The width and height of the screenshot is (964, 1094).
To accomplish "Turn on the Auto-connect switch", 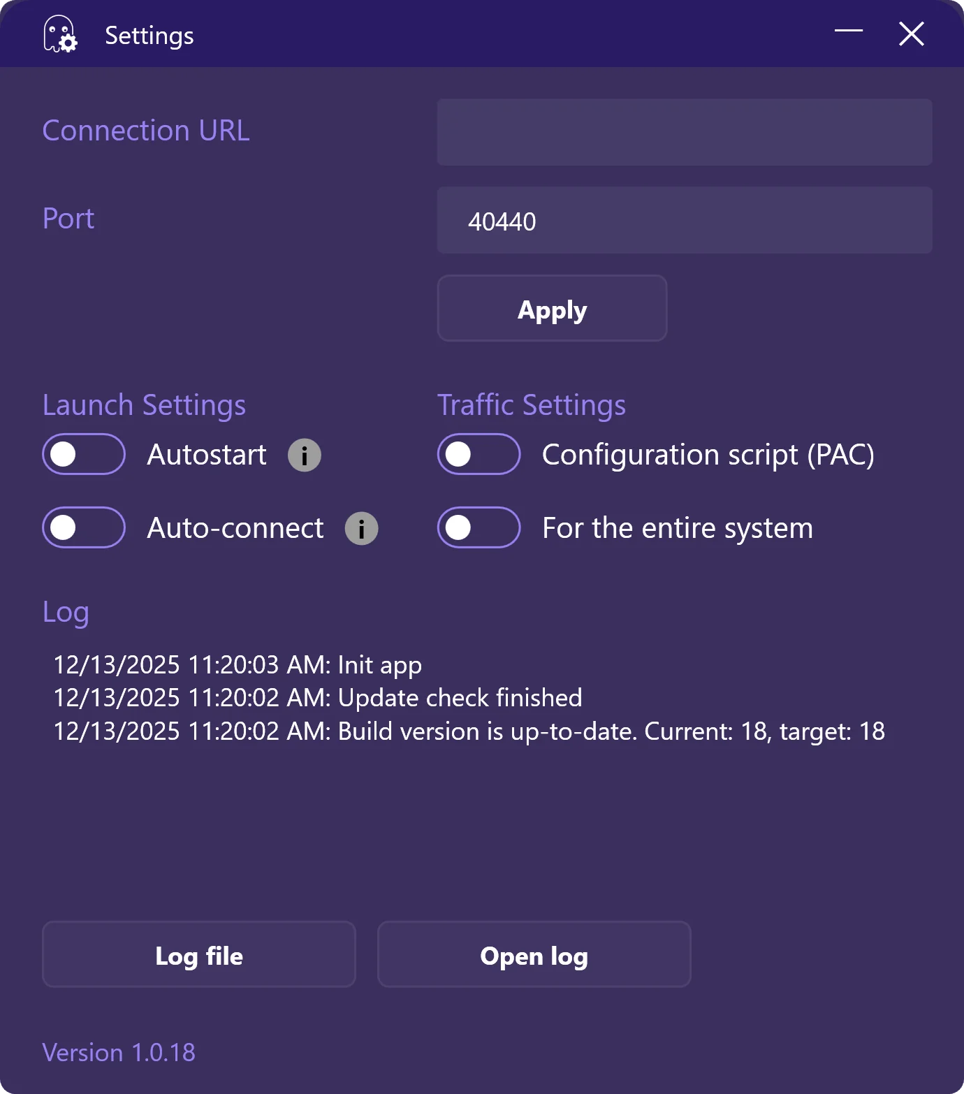I will (x=84, y=527).
